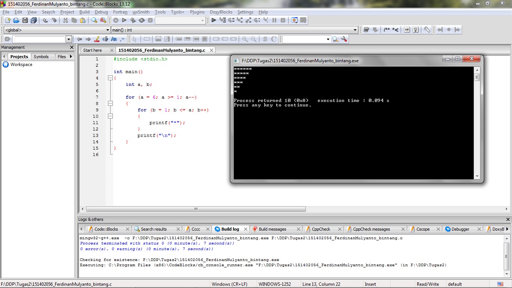Image resolution: width=512 pixels, height=288 pixels.
Task: Insert DoxyBlocks block comment /** icon
Action: click(387, 29)
